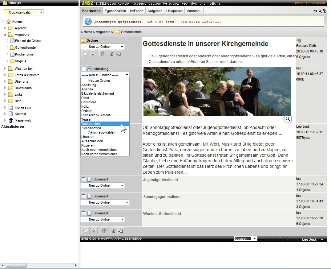Click the top toolbar copy pages icon
Image resolution: width=331 pixels, height=269 pixels.
click(x=119, y=54)
